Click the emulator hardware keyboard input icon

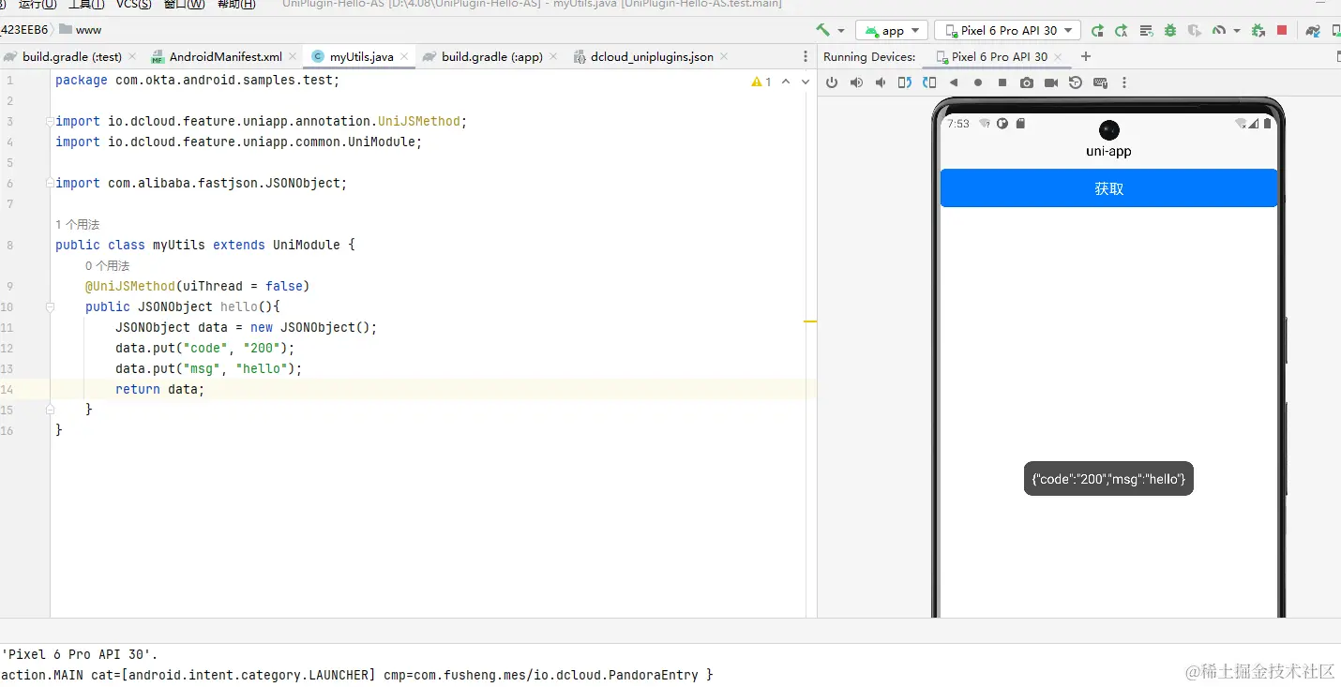[1100, 82]
